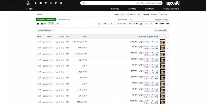Open the dashboard tiles icon in the header
Image resolution: width=206 pixels, height=104 pixels.
click(x=61, y=3)
